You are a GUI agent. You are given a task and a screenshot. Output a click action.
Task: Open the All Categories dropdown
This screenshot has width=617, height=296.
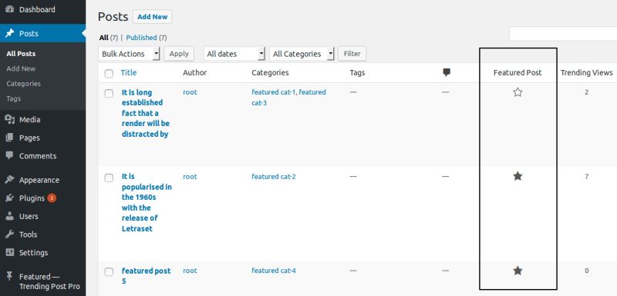[302, 54]
